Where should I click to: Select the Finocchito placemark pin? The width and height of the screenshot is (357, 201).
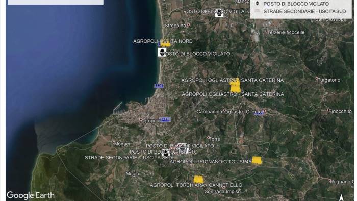[x=328, y=110]
